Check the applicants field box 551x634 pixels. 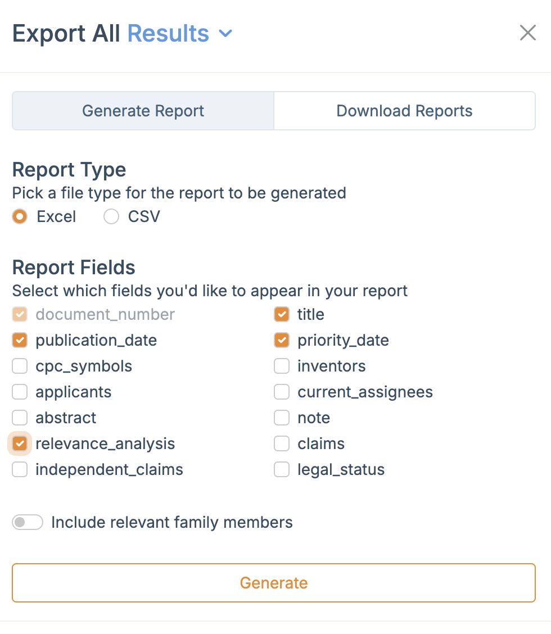tap(20, 392)
